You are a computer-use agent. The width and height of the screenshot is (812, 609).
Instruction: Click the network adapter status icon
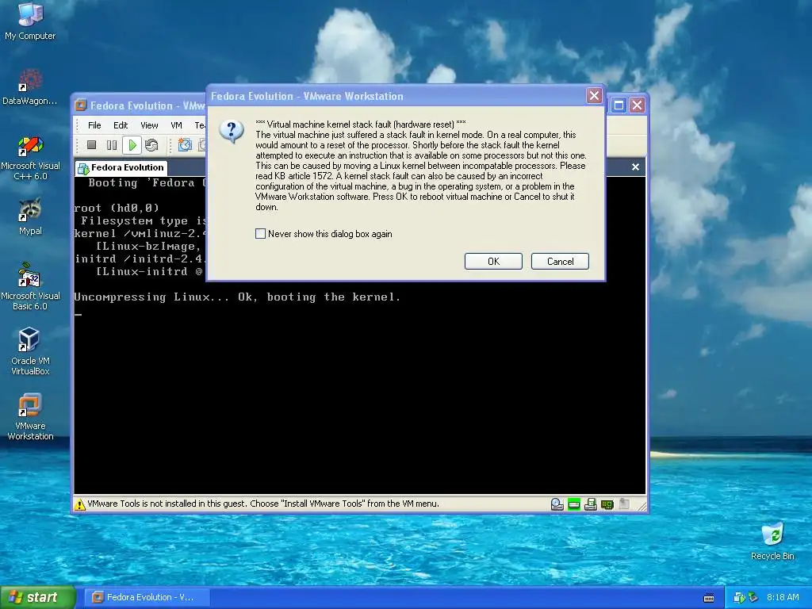(607, 504)
